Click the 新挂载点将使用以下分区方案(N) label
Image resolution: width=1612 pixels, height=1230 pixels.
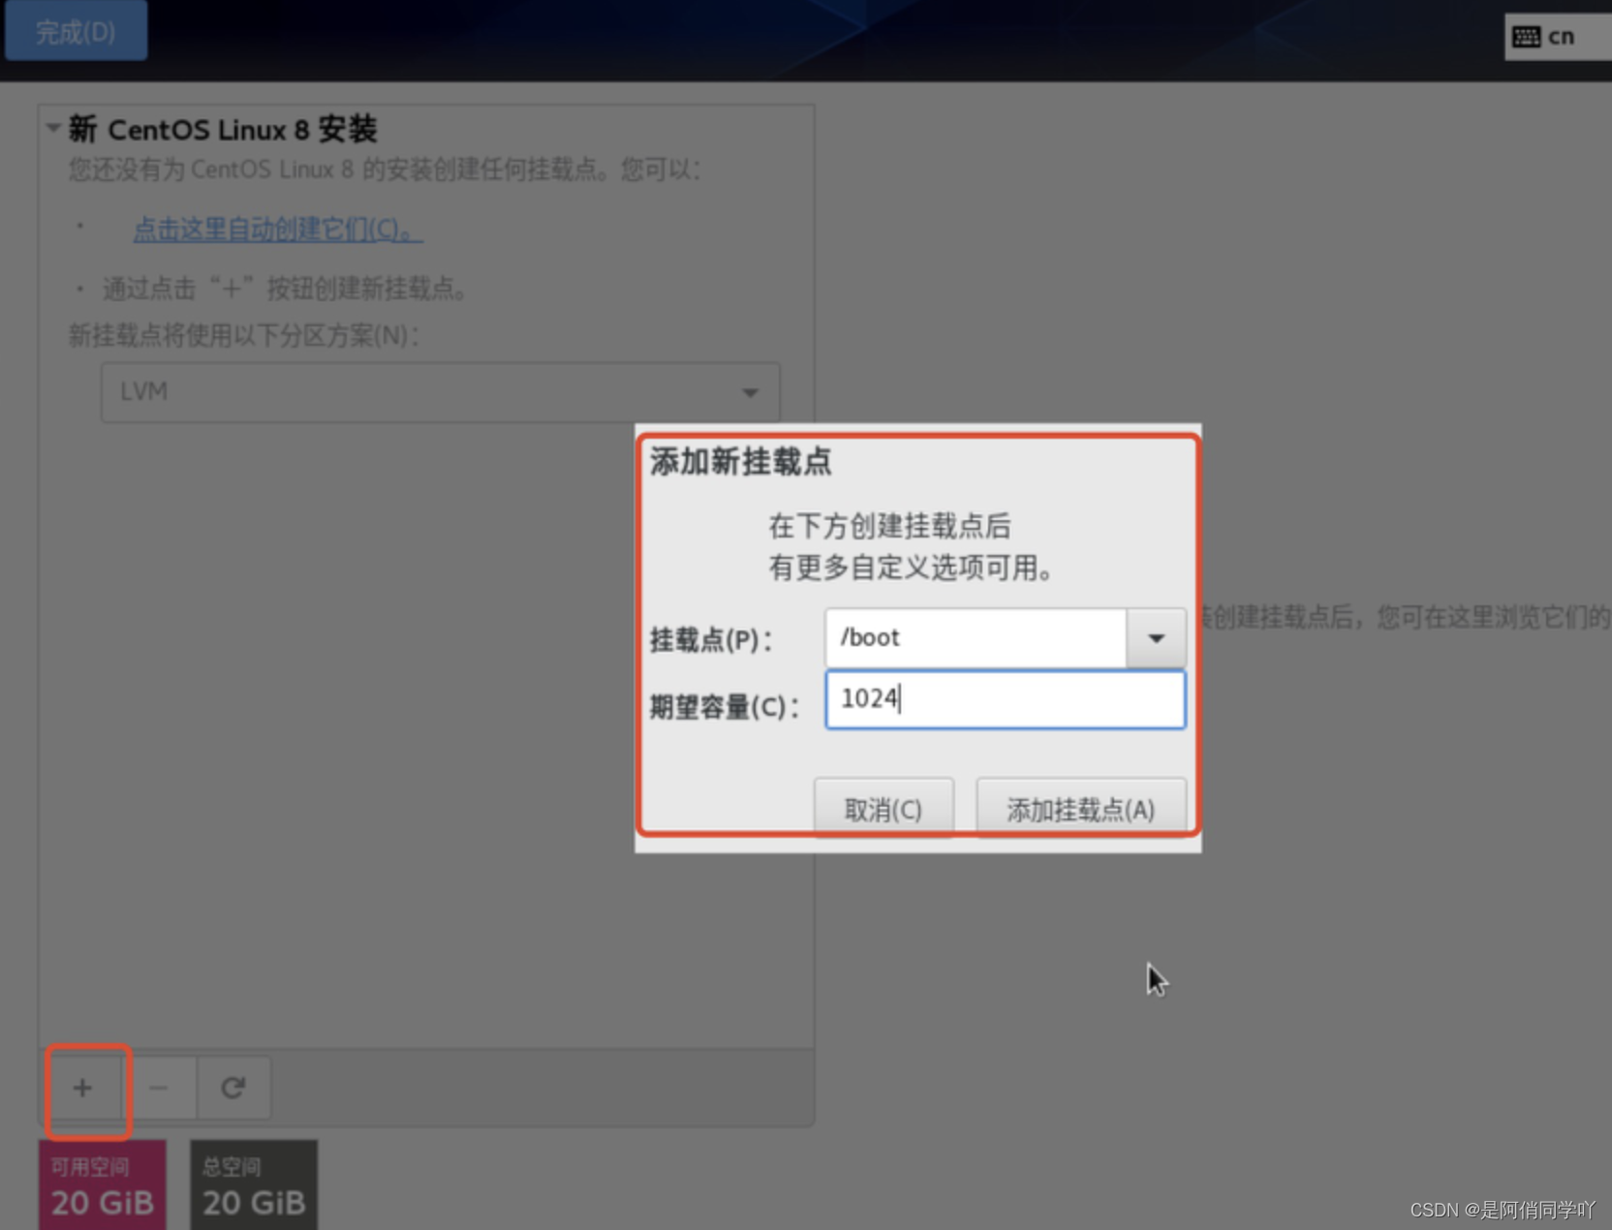point(244,336)
